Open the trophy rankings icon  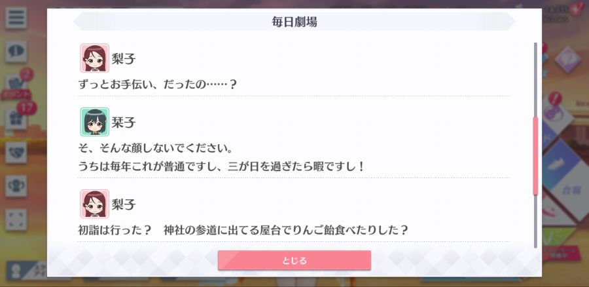click(x=16, y=186)
